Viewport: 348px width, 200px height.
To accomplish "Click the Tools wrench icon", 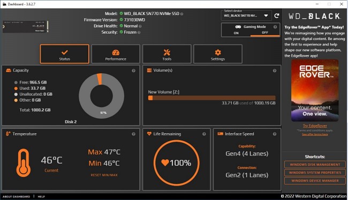I will pyautogui.click(x=167, y=52).
